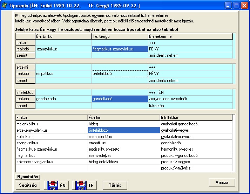Select gondolkodó in the lower Intellektus list
Image resolution: width=250 pixels, height=194 pixels.
196,143
